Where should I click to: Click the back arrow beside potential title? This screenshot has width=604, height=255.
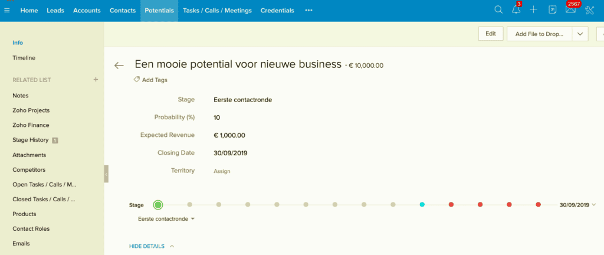[119, 66]
